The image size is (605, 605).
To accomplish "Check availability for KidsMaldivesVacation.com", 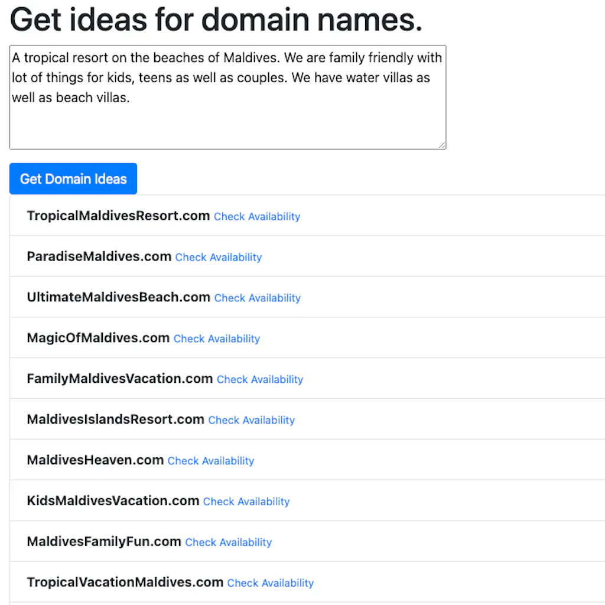I will click(x=246, y=502).
